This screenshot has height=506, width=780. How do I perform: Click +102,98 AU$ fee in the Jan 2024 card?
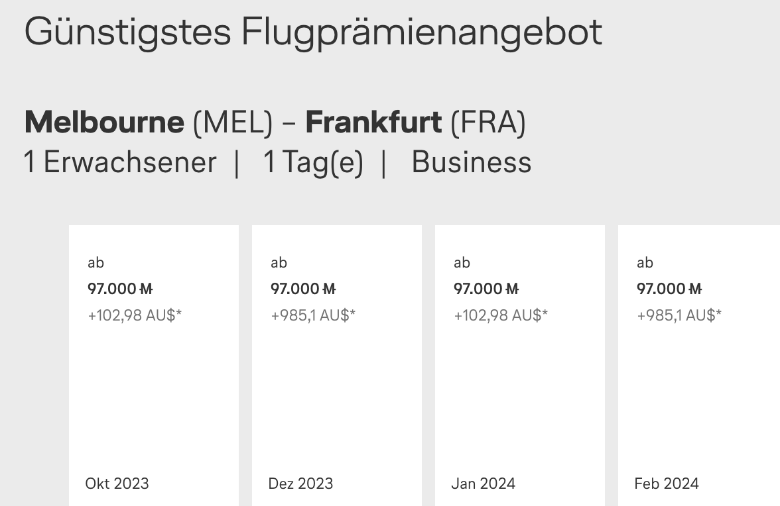click(x=501, y=315)
